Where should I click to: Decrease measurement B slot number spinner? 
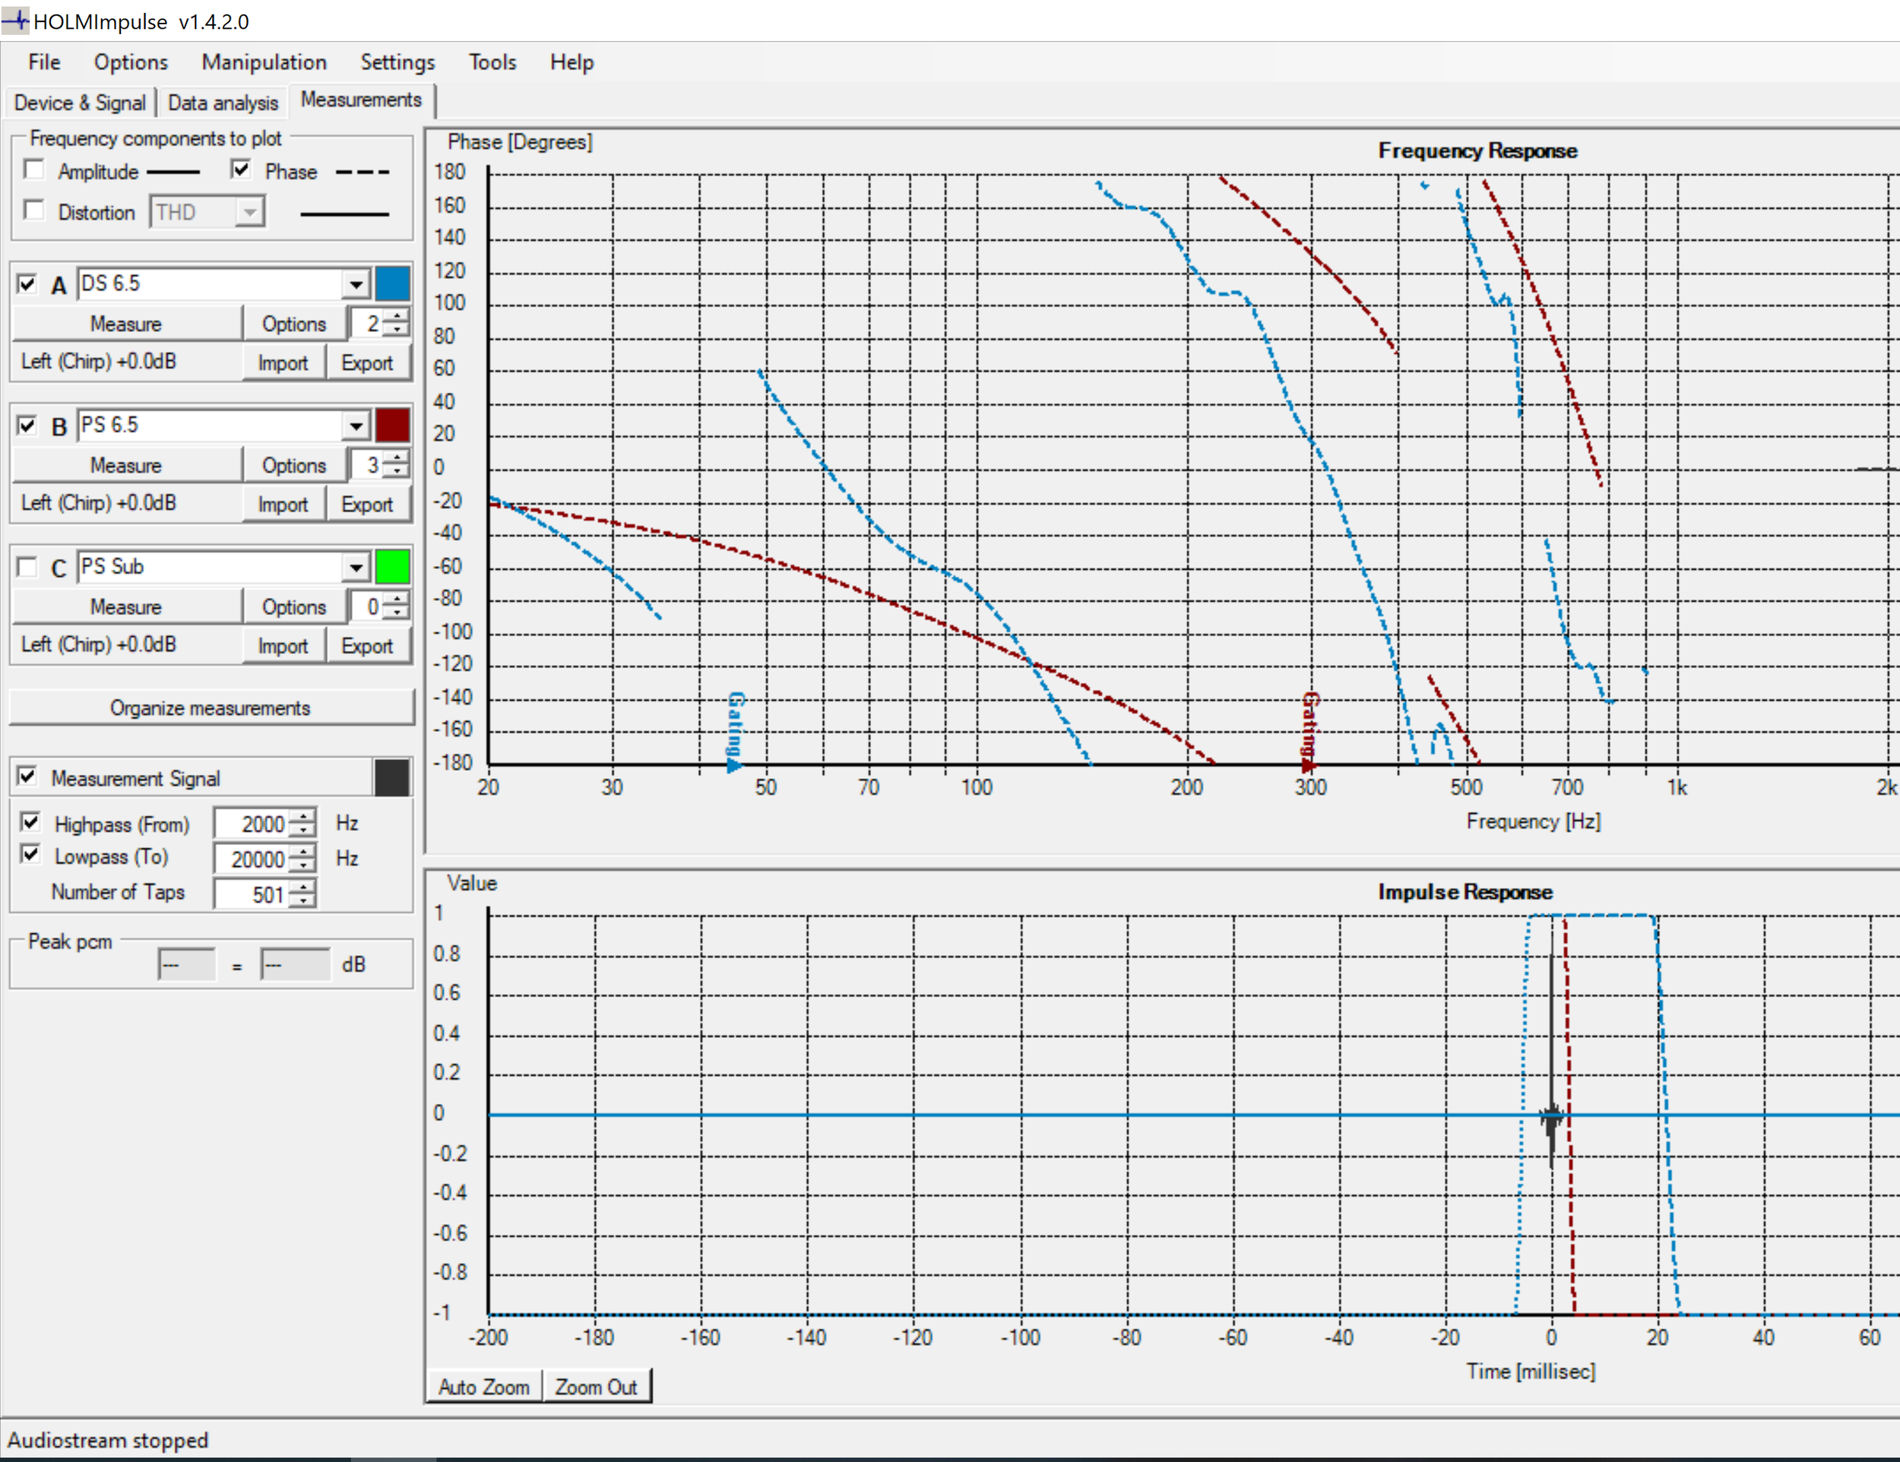point(397,471)
